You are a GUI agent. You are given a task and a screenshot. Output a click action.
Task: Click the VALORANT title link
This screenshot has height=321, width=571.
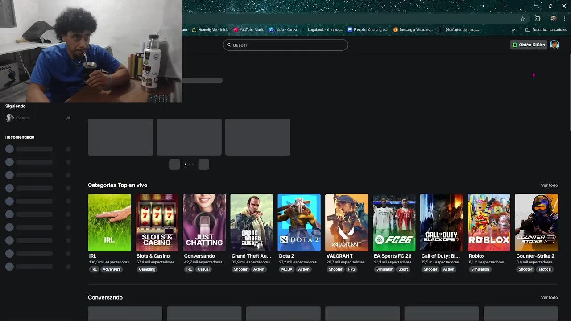[x=339, y=256]
